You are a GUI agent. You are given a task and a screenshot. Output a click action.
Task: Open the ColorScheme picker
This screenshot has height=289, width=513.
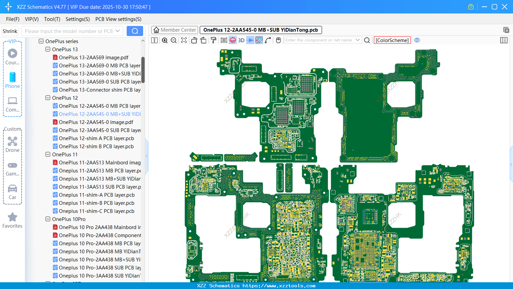pyautogui.click(x=392, y=40)
